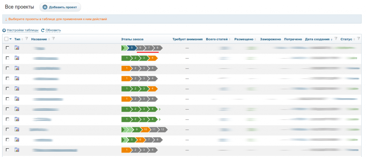Select the gray stage 11 step

(154, 129)
